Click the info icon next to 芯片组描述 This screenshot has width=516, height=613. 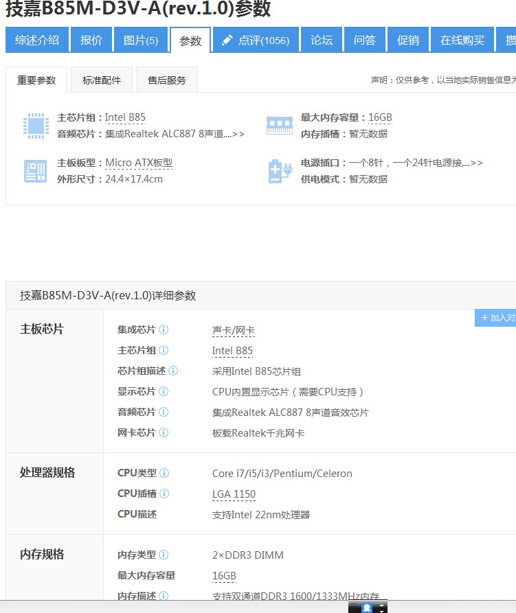[x=173, y=371]
